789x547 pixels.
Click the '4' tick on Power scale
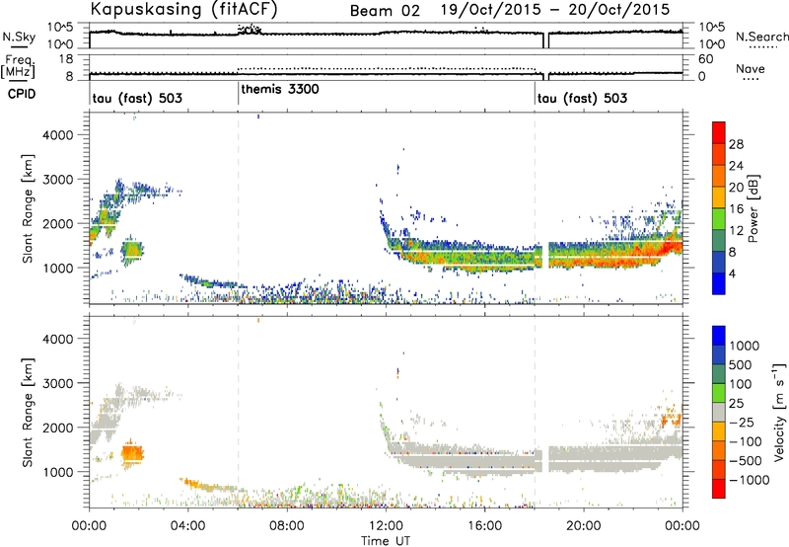[x=732, y=273]
